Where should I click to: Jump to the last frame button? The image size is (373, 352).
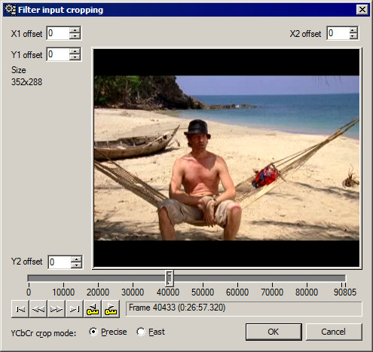pyautogui.click(x=75, y=309)
